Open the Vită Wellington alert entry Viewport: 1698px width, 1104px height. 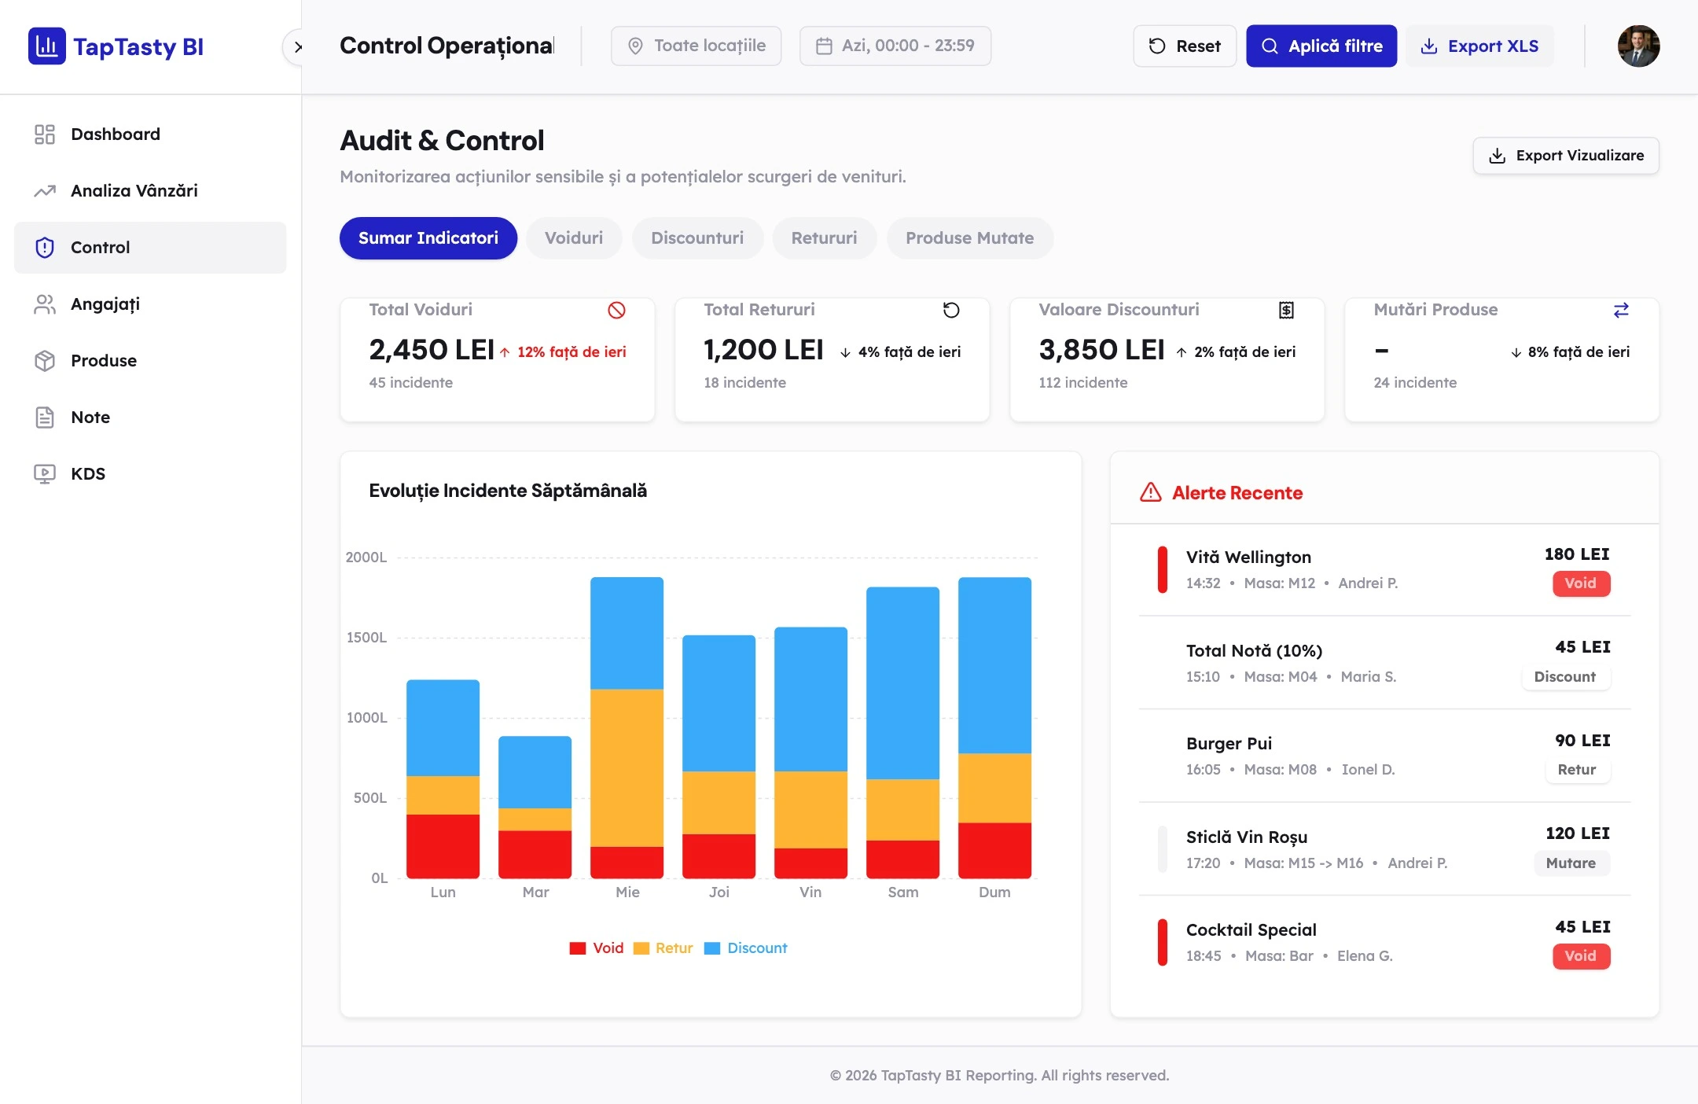pyautogui.click(x=1384, y=569)
